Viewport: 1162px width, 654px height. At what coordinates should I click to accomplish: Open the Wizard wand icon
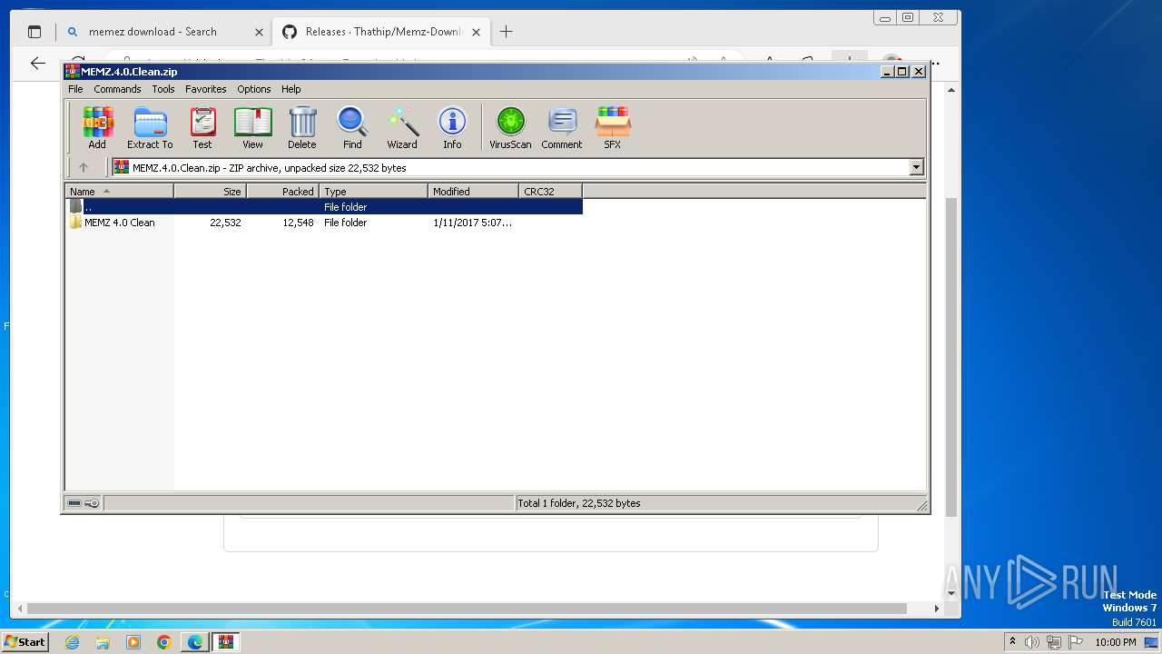(402, 127)
